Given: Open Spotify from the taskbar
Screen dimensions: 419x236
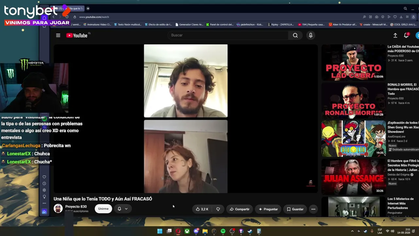Looking at the screenshot, I should [223, 231].
